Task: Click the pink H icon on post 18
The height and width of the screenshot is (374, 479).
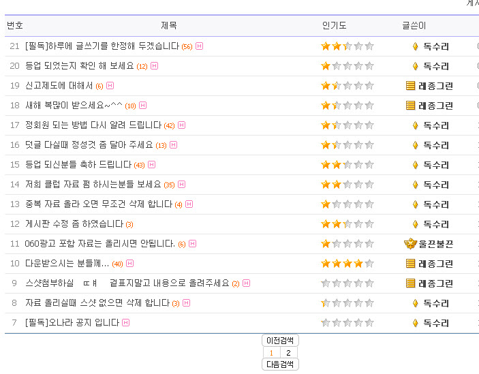Action: 143,106
